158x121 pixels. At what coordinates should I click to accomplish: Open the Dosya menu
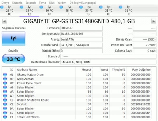click(x=5, y=3)
